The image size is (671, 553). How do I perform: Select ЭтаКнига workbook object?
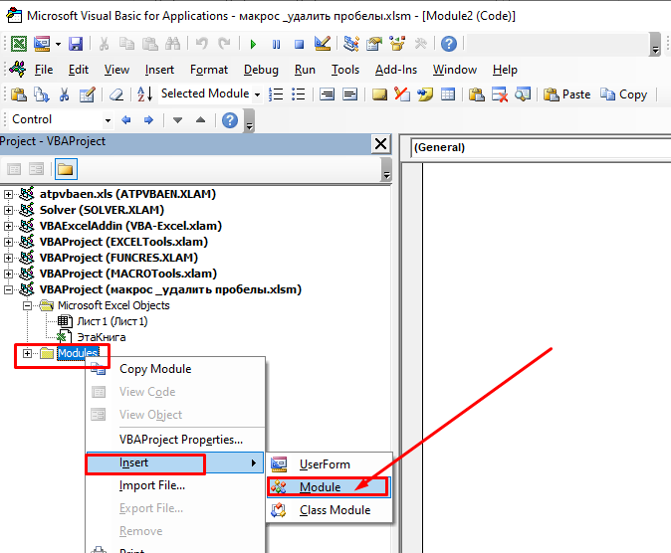pyautogui.click(x=102, y=337)
